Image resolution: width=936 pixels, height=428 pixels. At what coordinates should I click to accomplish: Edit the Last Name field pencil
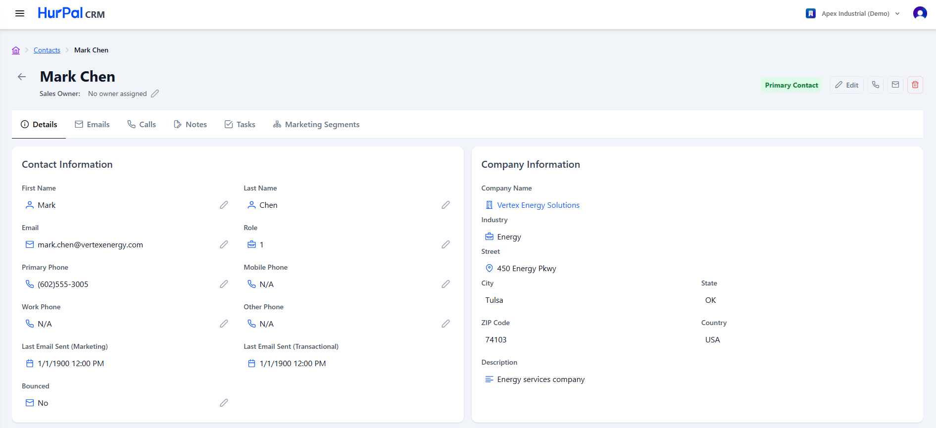tap(445, 205)
